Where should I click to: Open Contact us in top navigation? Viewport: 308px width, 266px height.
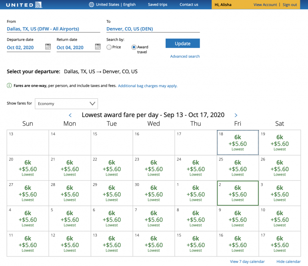[189, 5]
